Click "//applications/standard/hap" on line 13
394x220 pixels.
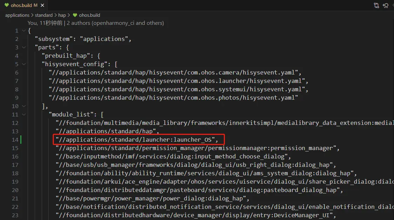[x=106, y=132]
